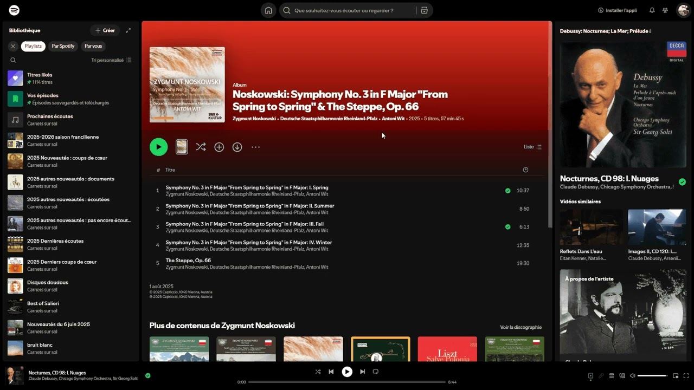694x390 pixels.
Task: Click the Prochaines écoutes music note icon
Action: click(x=15, y=120)
